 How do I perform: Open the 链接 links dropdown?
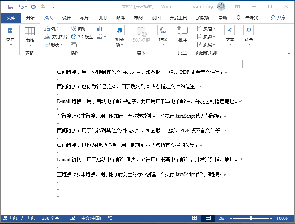pyautogui.click(x=163, y=36)
